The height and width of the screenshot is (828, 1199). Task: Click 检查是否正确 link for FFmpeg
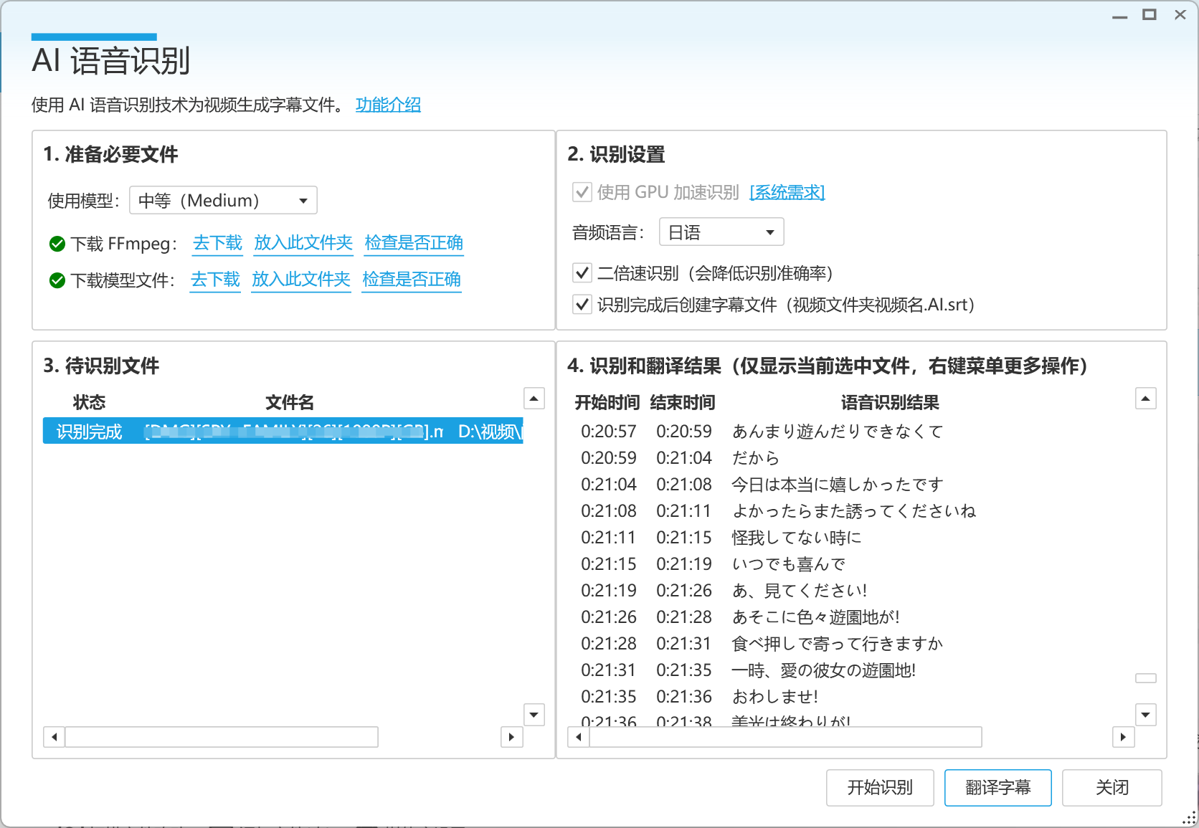coord(414,243)
